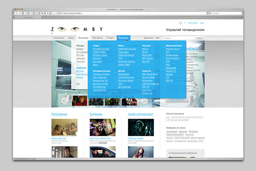Open channel 'Первый канал'
The width and height of the screenshot is (256, 171).
(172, 49)
